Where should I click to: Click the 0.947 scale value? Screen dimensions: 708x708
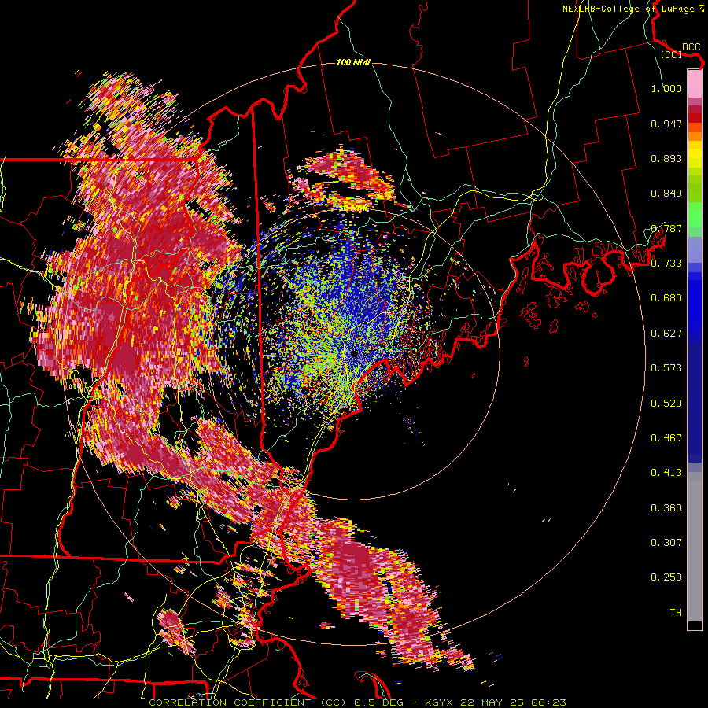666,124
